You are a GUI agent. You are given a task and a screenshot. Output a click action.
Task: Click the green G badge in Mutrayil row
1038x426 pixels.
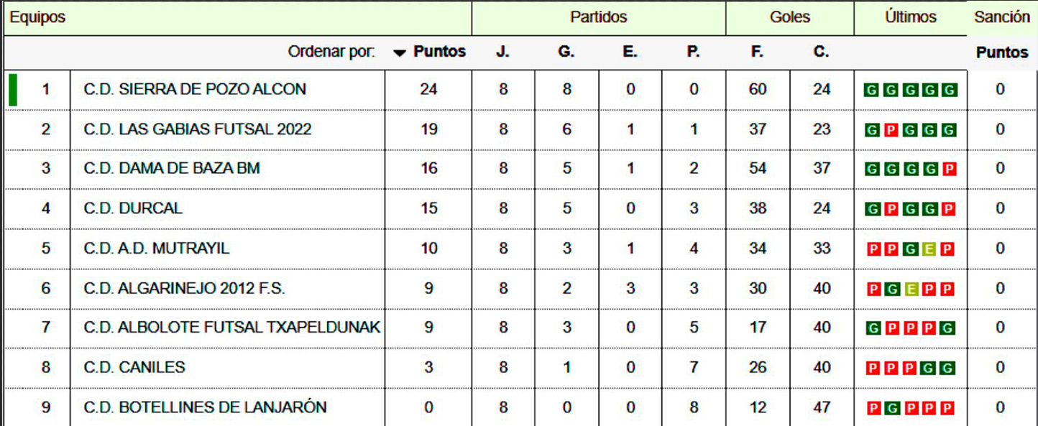910,249
